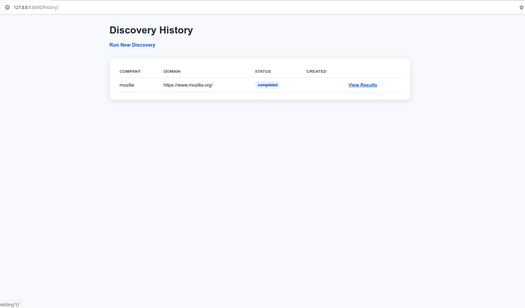Viewport: 525px width, 308px height.
Task: Select the mozilla company cell
Action: pyautogui.click(x=127, y=85)
